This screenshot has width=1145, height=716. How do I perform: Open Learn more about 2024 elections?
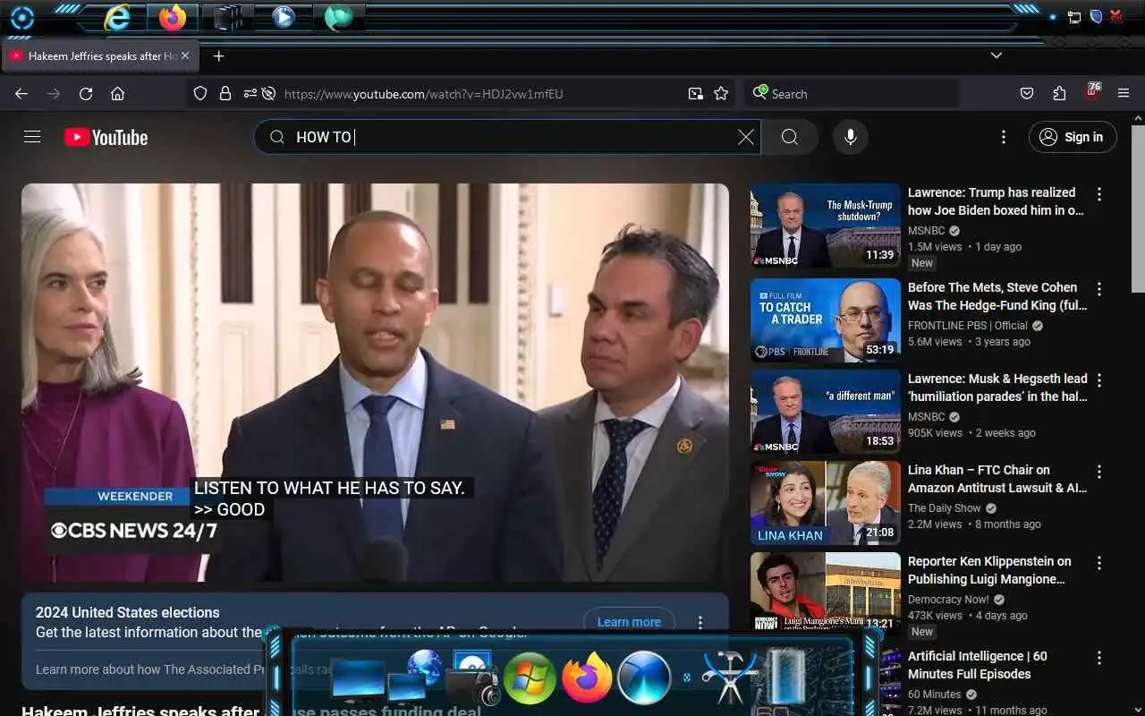pos(629,622)
